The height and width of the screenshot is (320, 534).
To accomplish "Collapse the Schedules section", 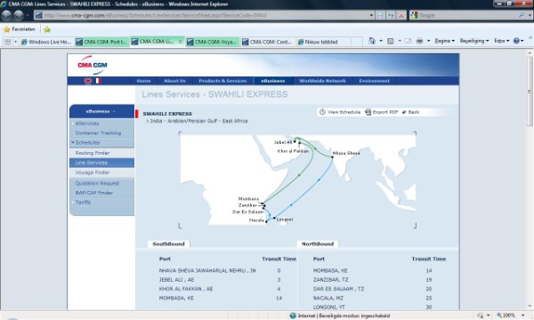I will (73, 142).
